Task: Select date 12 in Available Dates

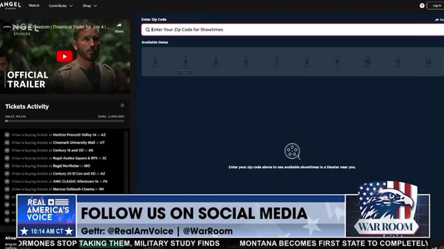Action: pos(428,62)
